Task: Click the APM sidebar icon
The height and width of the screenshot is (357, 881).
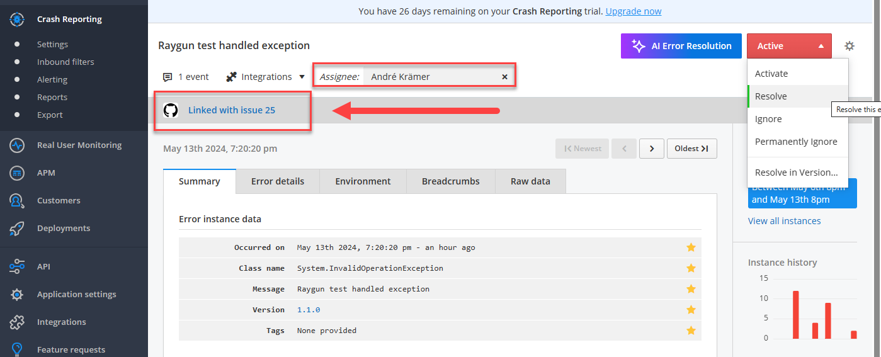Action: point(17,173)
